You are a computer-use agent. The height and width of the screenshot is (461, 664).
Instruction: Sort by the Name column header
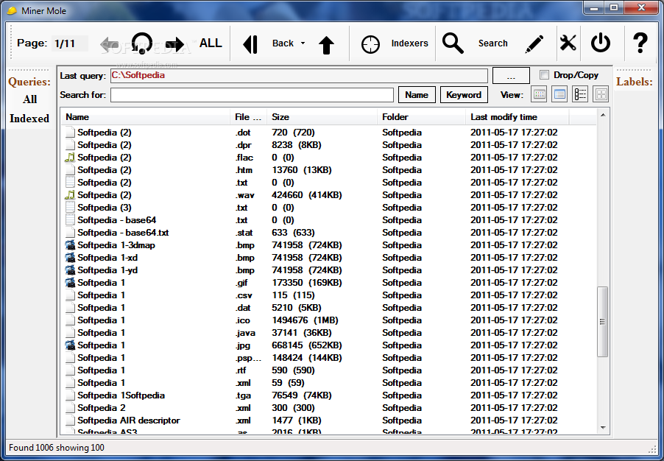(146, 117)
